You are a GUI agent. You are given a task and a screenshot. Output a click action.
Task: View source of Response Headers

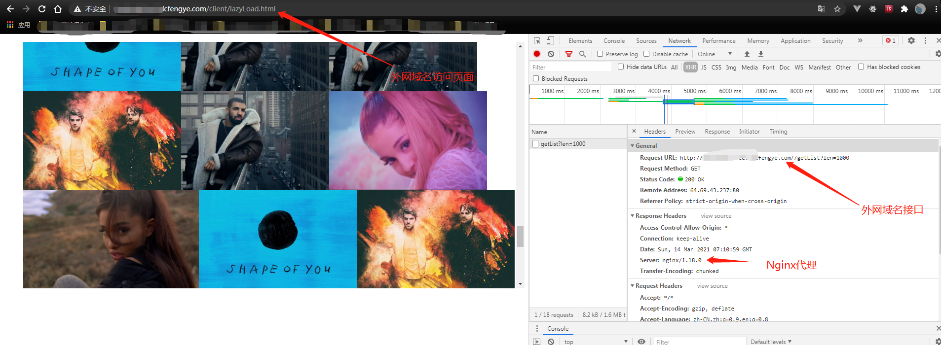point(716,216)
